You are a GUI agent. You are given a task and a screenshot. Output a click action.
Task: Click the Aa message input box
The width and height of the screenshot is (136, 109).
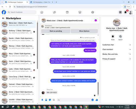74,100
